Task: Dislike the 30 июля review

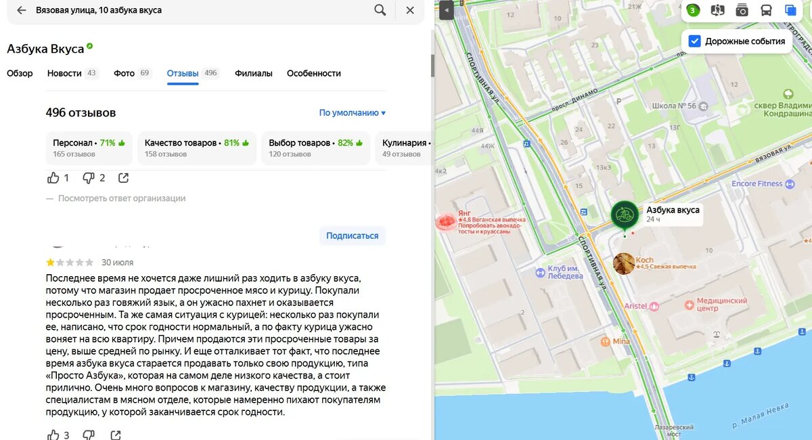Action: (88, 435)
